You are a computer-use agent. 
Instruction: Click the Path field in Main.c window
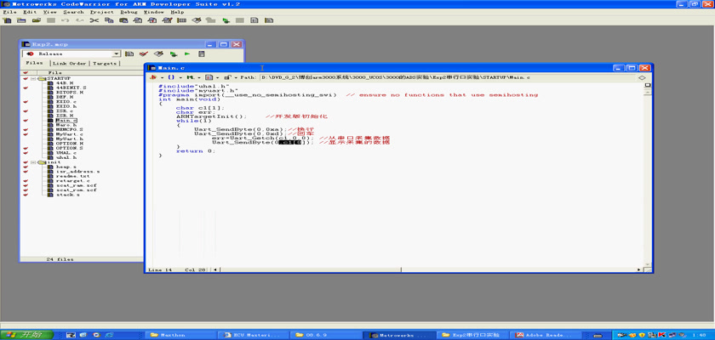click(x=446, y=78)
